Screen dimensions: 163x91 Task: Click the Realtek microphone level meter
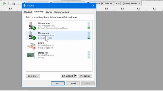[x=89, y=35]
